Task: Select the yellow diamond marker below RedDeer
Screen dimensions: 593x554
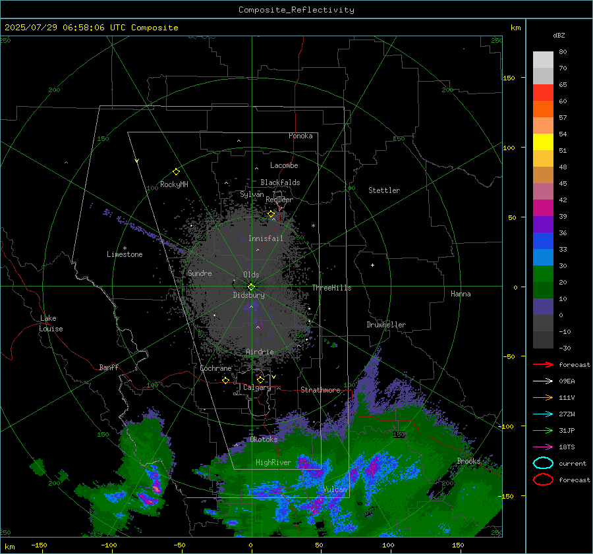Action: [271, 214]
